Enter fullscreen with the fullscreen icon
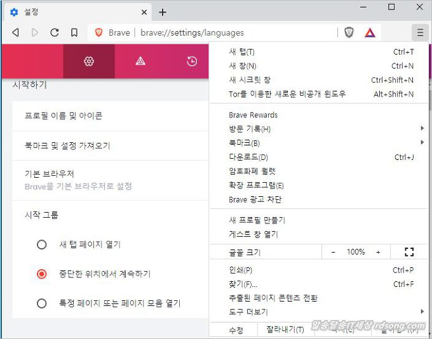This screenshot has width=432, height=339. tap(409, 252)
